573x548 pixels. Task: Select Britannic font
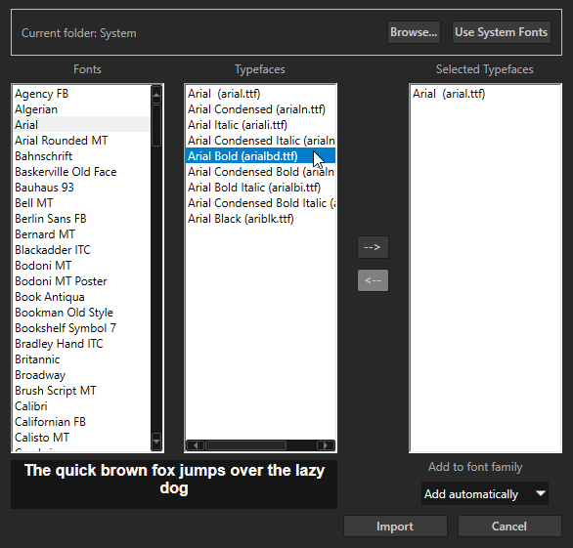tap(81, 359)
